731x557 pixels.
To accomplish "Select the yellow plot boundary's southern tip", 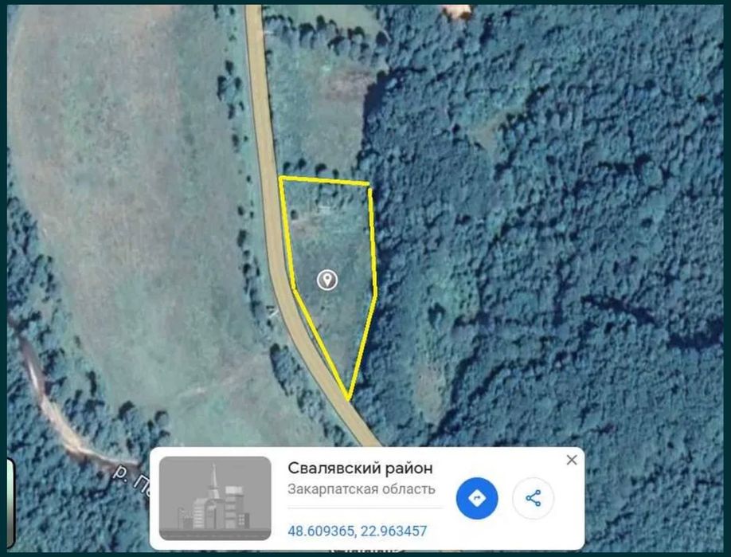I will [348, 399].
